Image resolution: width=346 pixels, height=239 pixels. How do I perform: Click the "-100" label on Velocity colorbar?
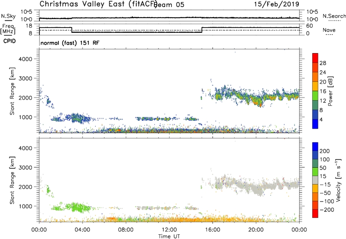point(327,201)
